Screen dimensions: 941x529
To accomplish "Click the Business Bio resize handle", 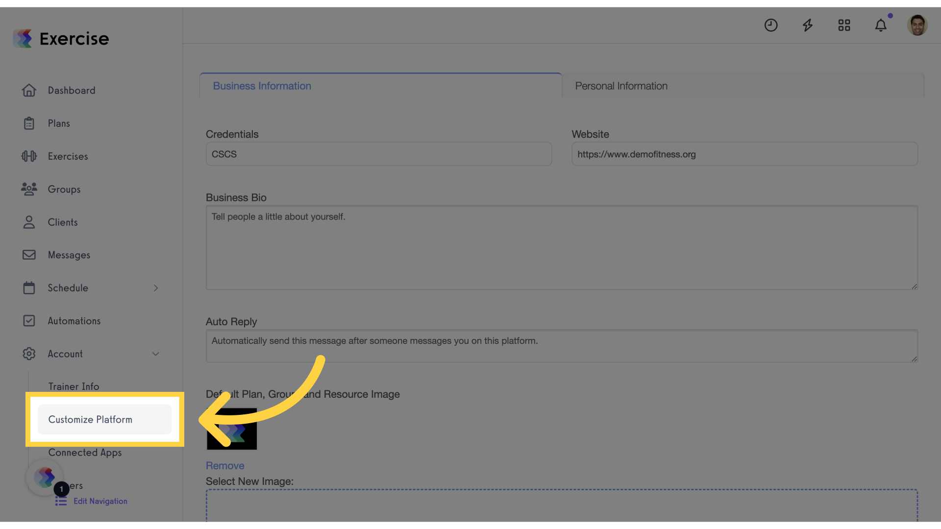I will point(914,286).
